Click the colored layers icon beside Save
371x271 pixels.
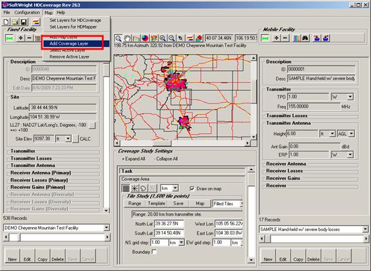point(36,22)
